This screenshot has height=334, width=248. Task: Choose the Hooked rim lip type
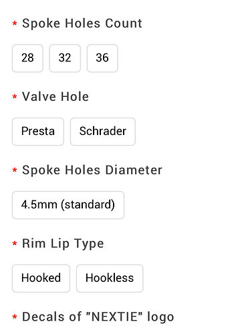click(x=41, y=279)
